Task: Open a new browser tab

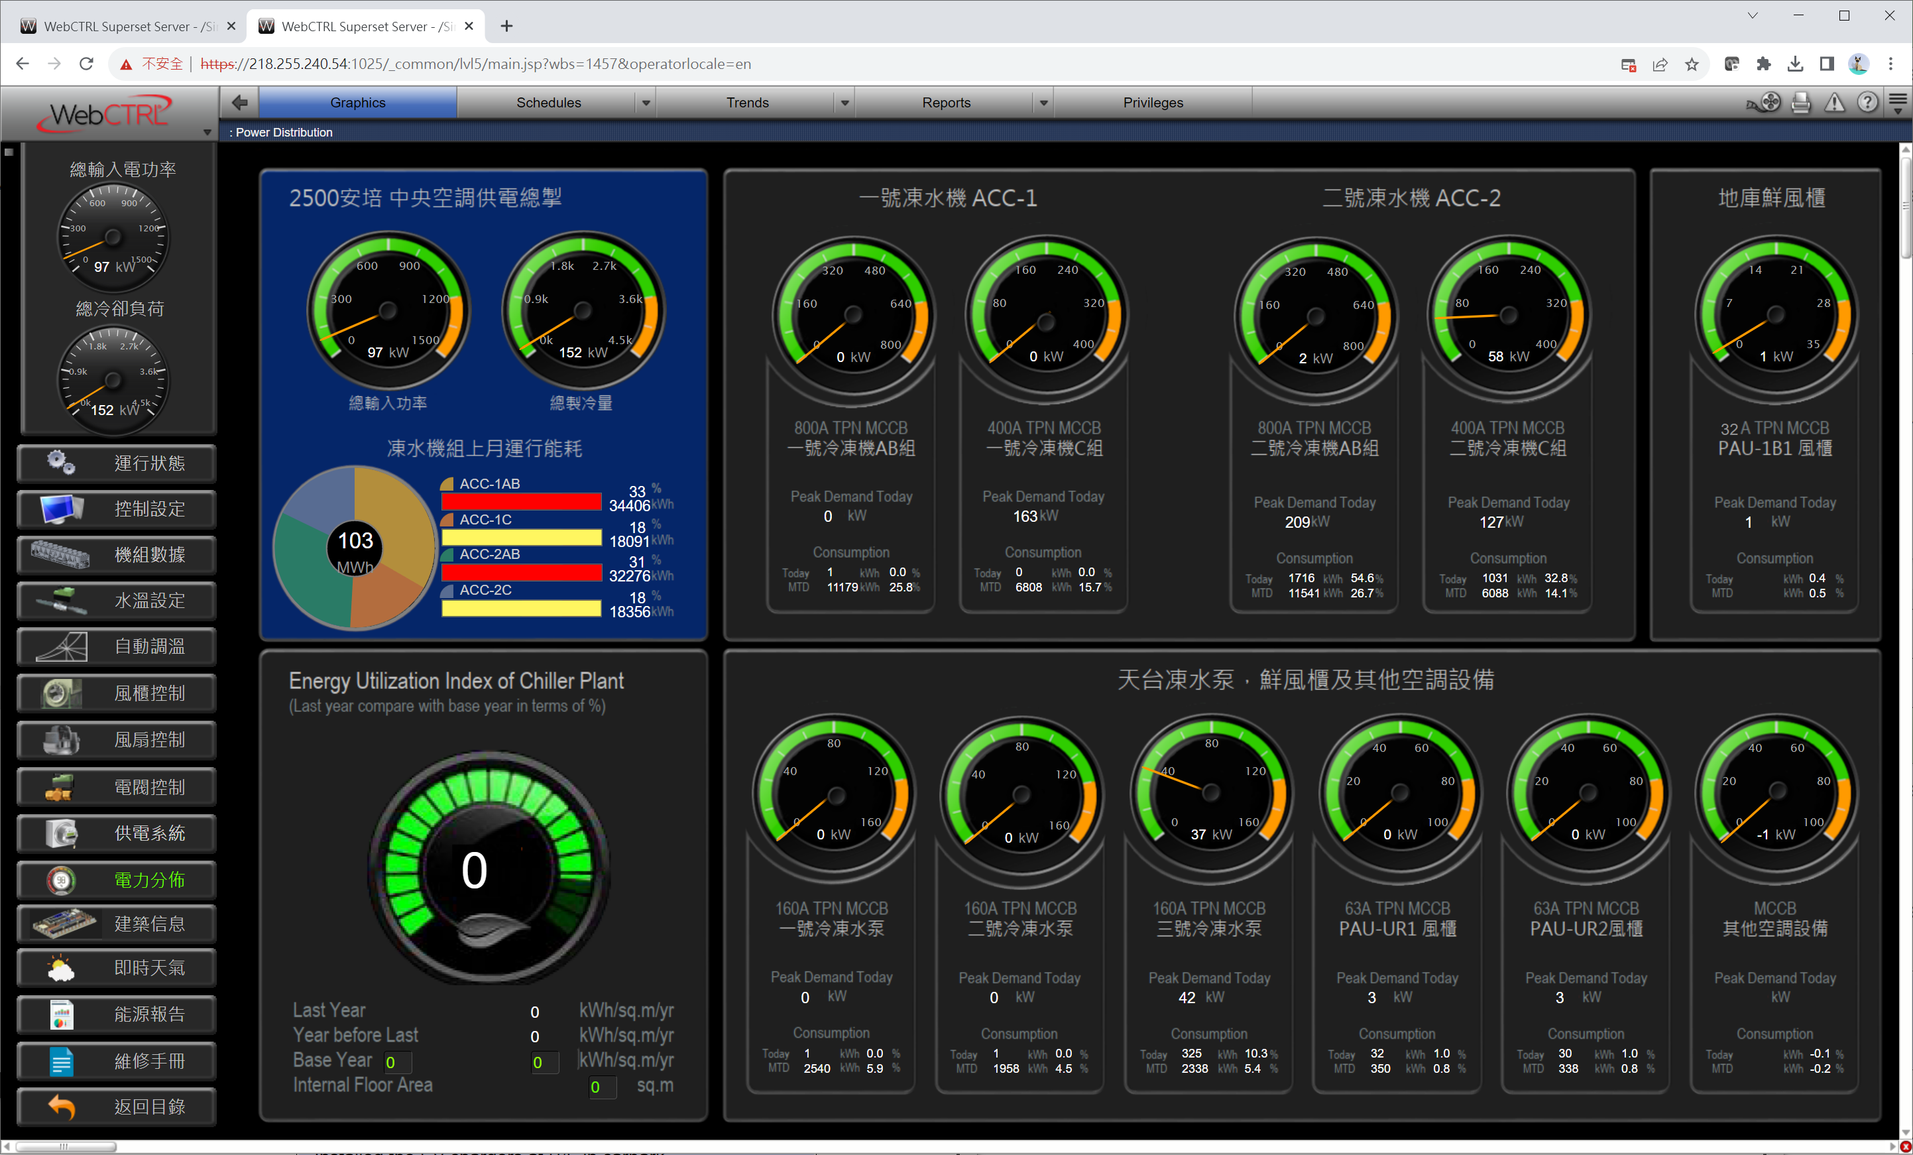Action: 506,26
